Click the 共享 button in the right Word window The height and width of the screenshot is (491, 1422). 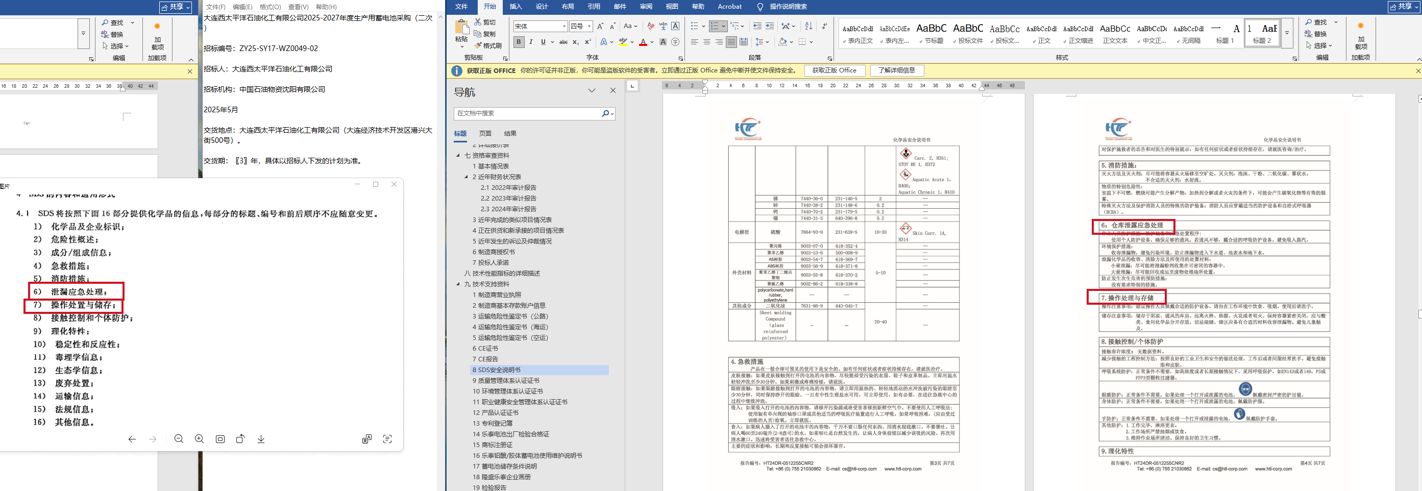(x=1404, y=7)
